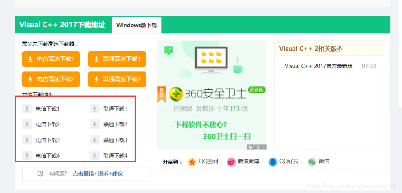Click download icon beside 电信下载4
This screenshot has height=193, width=402.
click(x=27, y=156)
